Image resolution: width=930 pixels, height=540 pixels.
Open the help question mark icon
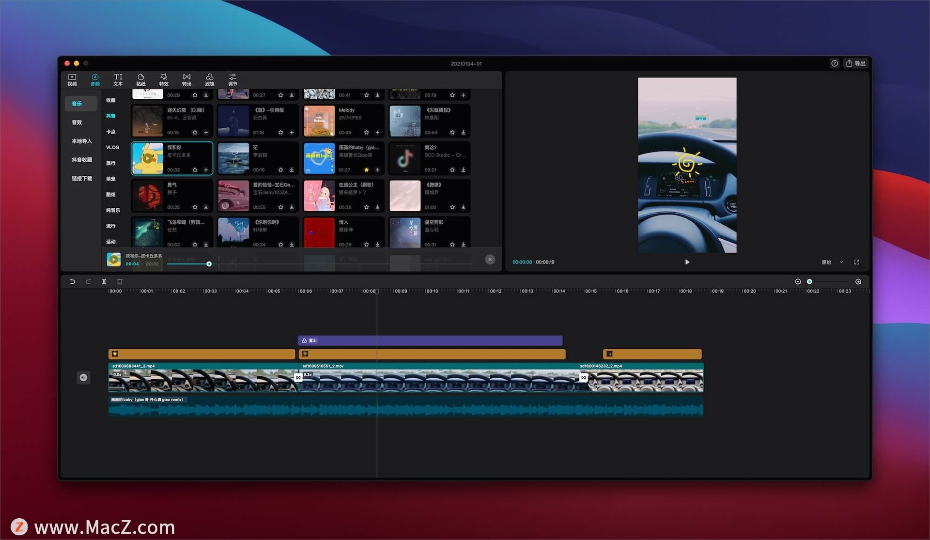[x=834, y=63]
